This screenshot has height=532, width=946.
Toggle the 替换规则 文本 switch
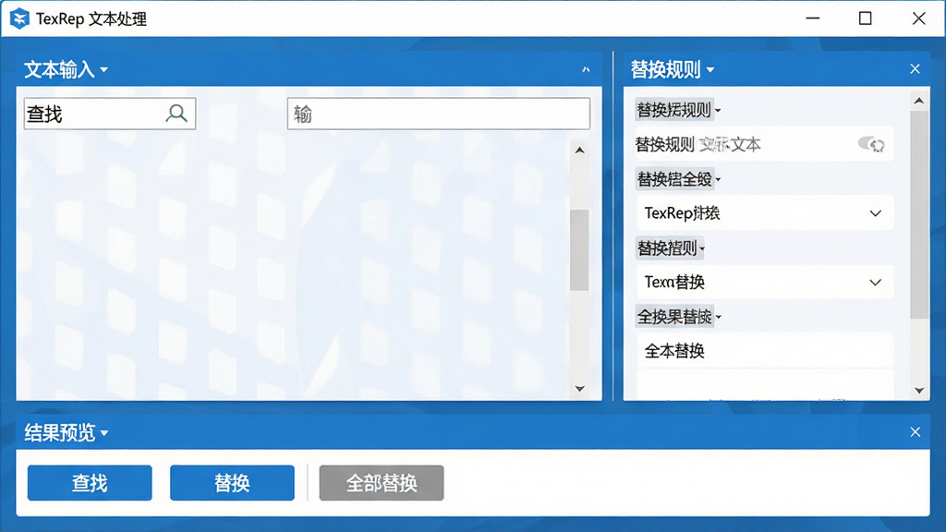point(871,144)
